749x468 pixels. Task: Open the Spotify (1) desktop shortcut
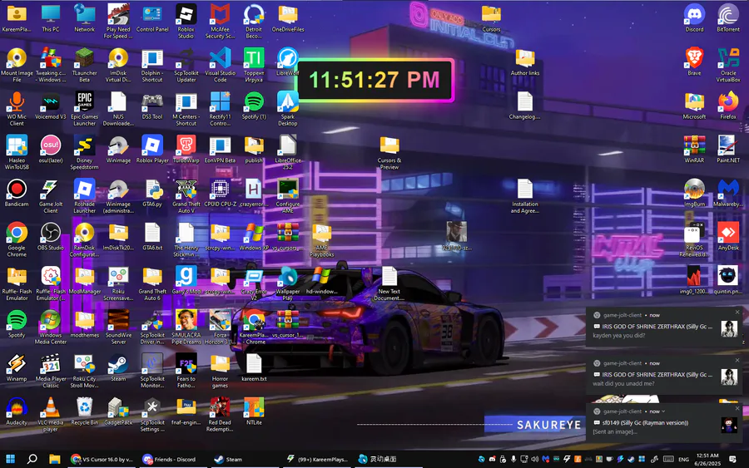coord(254,106)
